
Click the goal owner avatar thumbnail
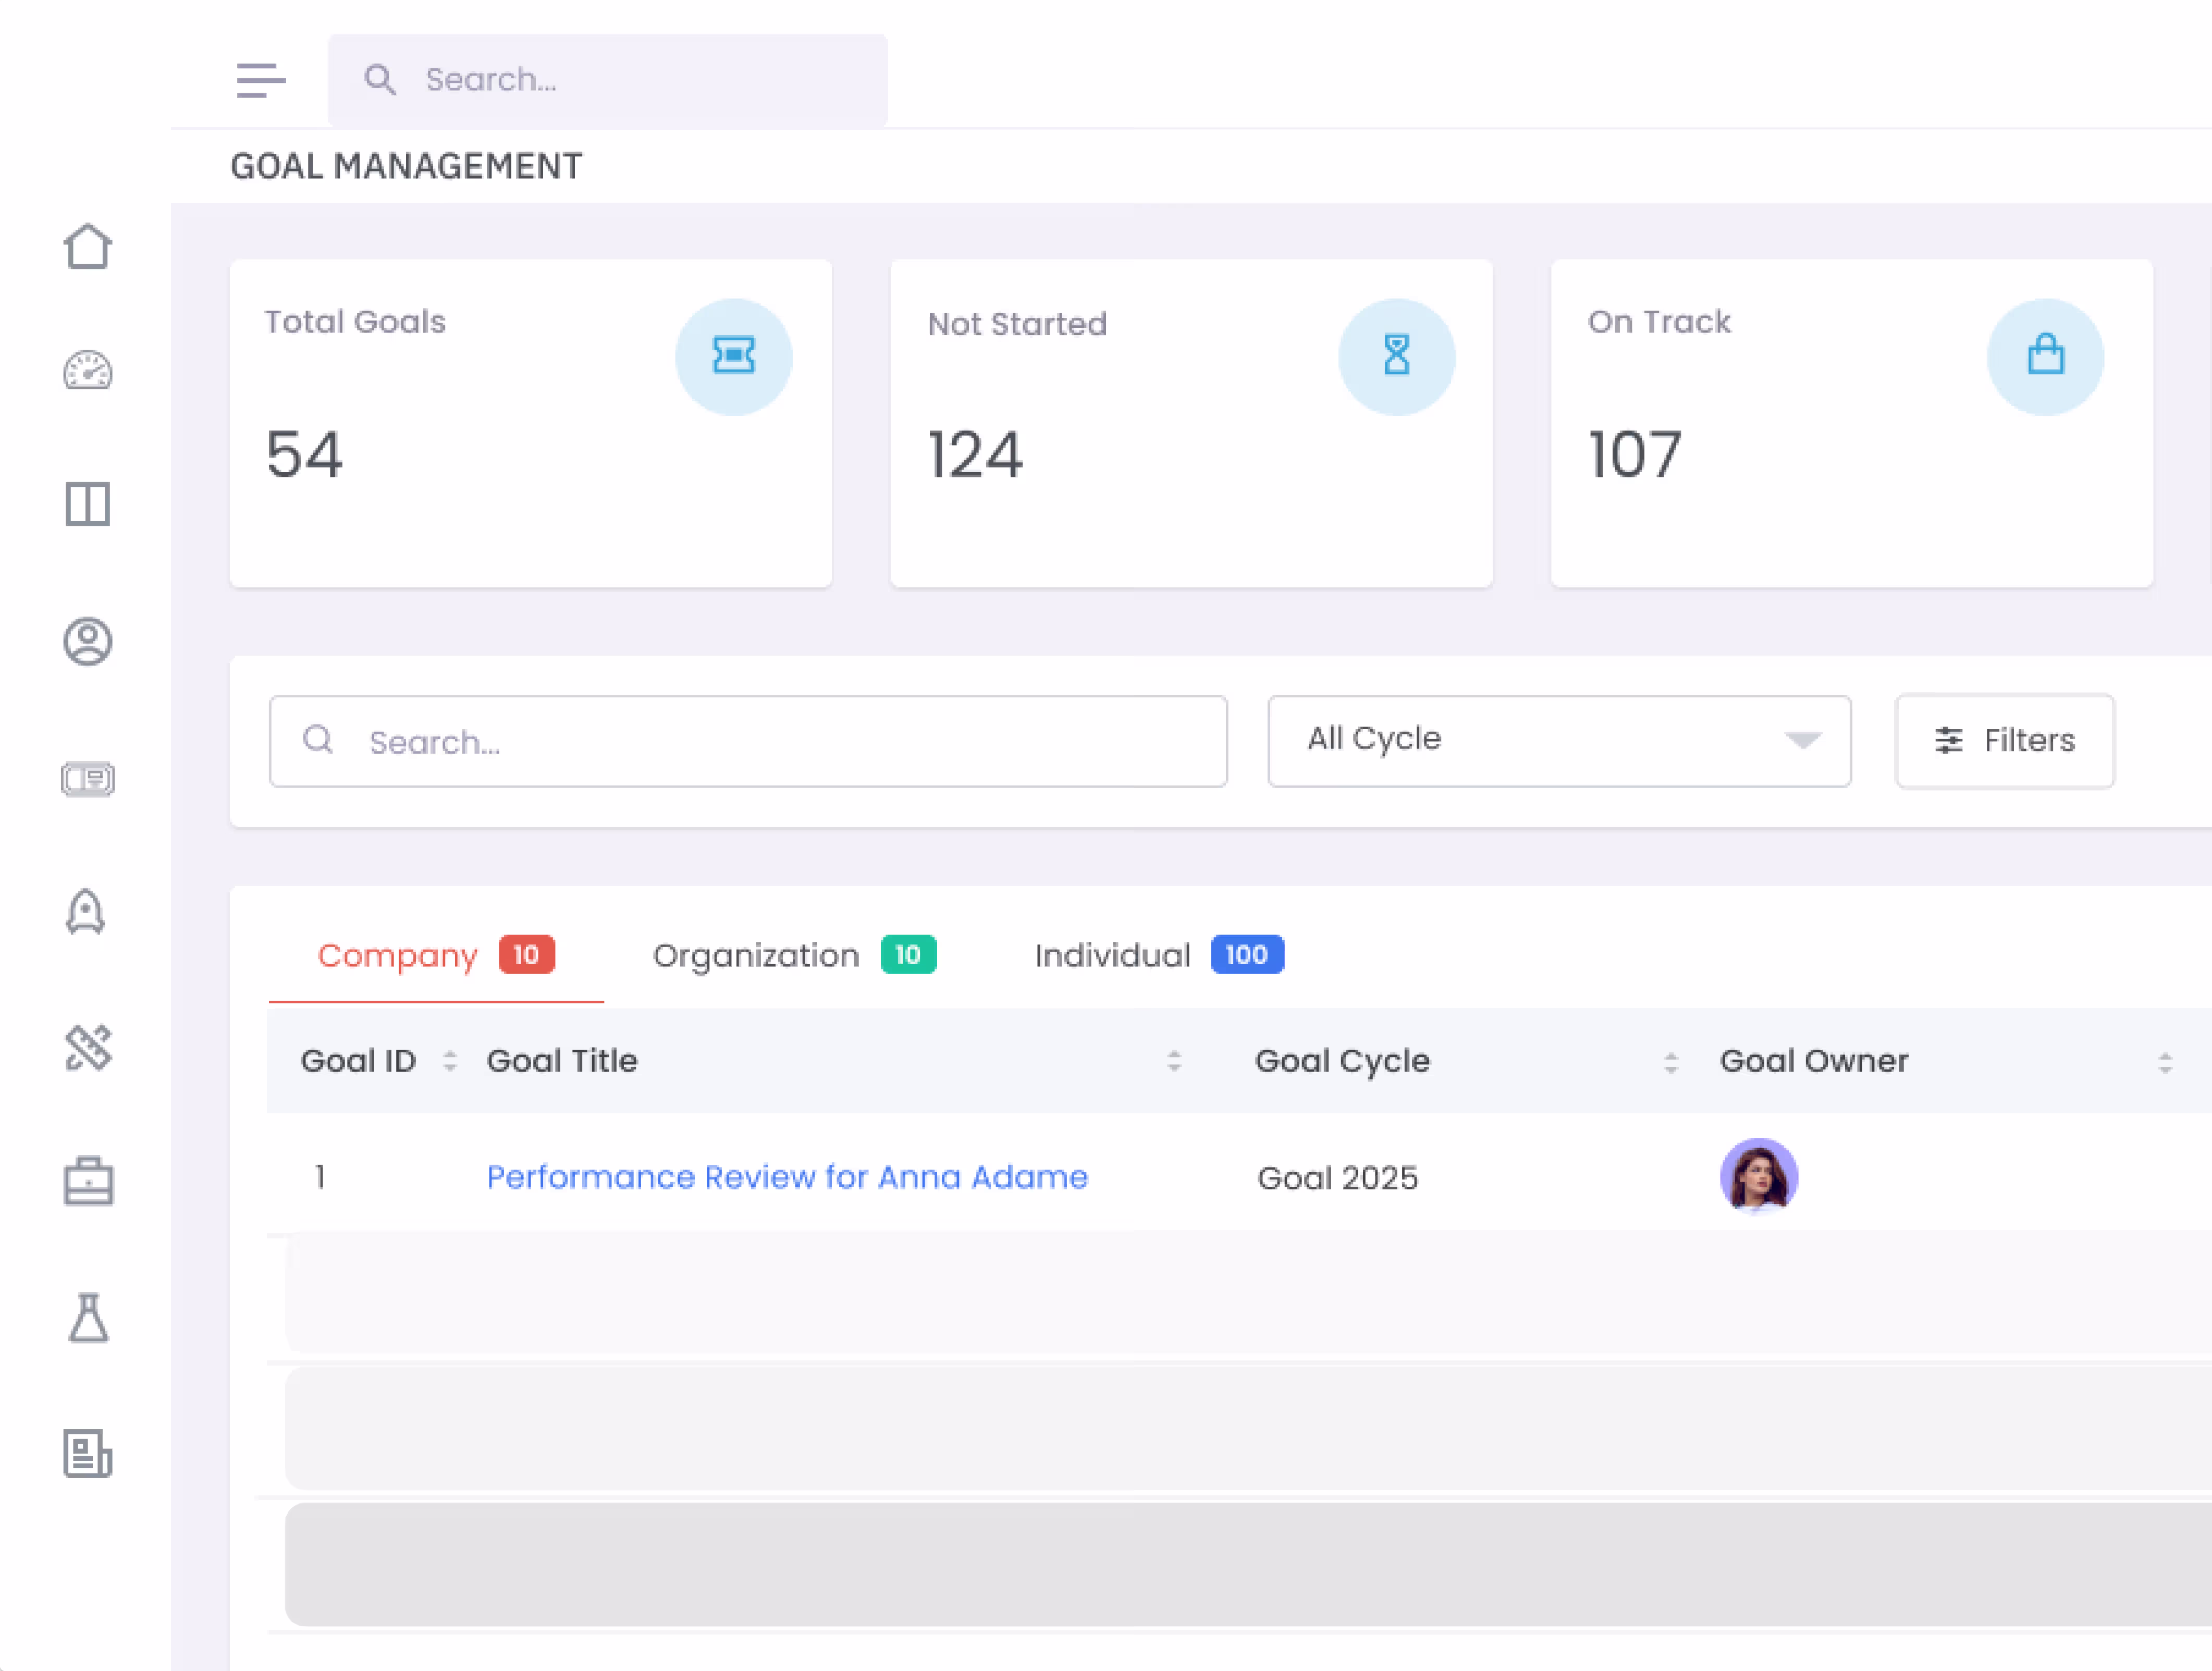(x=1759, y=1176)
